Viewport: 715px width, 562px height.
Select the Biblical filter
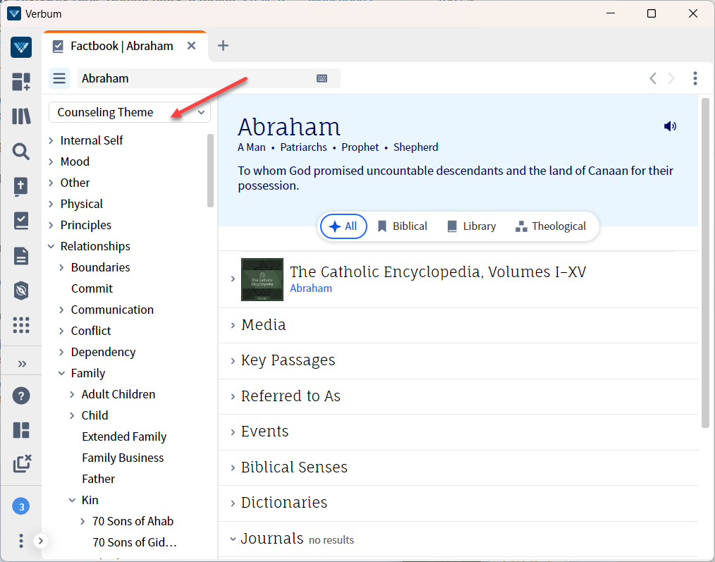pyautogui.click(x=403, y=226)
